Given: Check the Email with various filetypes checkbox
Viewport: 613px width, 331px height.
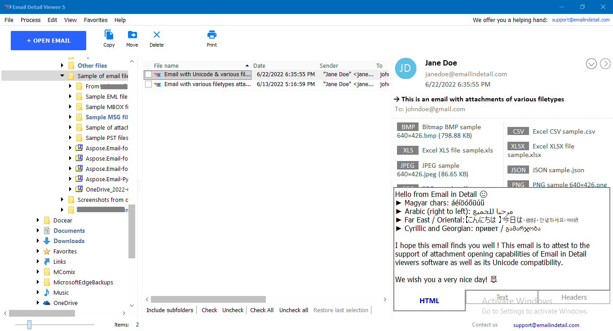Looking at the screenshot, I should (148, 84).
